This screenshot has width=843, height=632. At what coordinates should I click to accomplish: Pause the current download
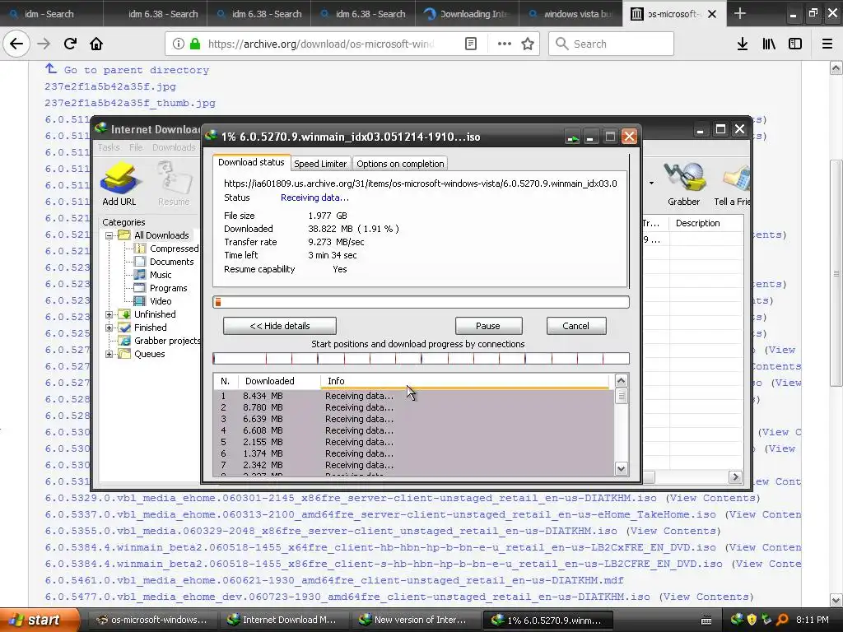click(488, 326)
